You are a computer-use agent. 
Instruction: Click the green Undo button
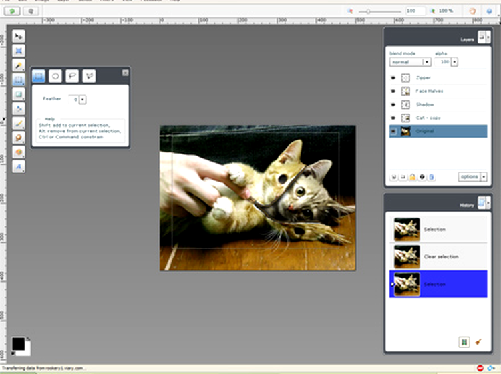click(x=12, y=11)
